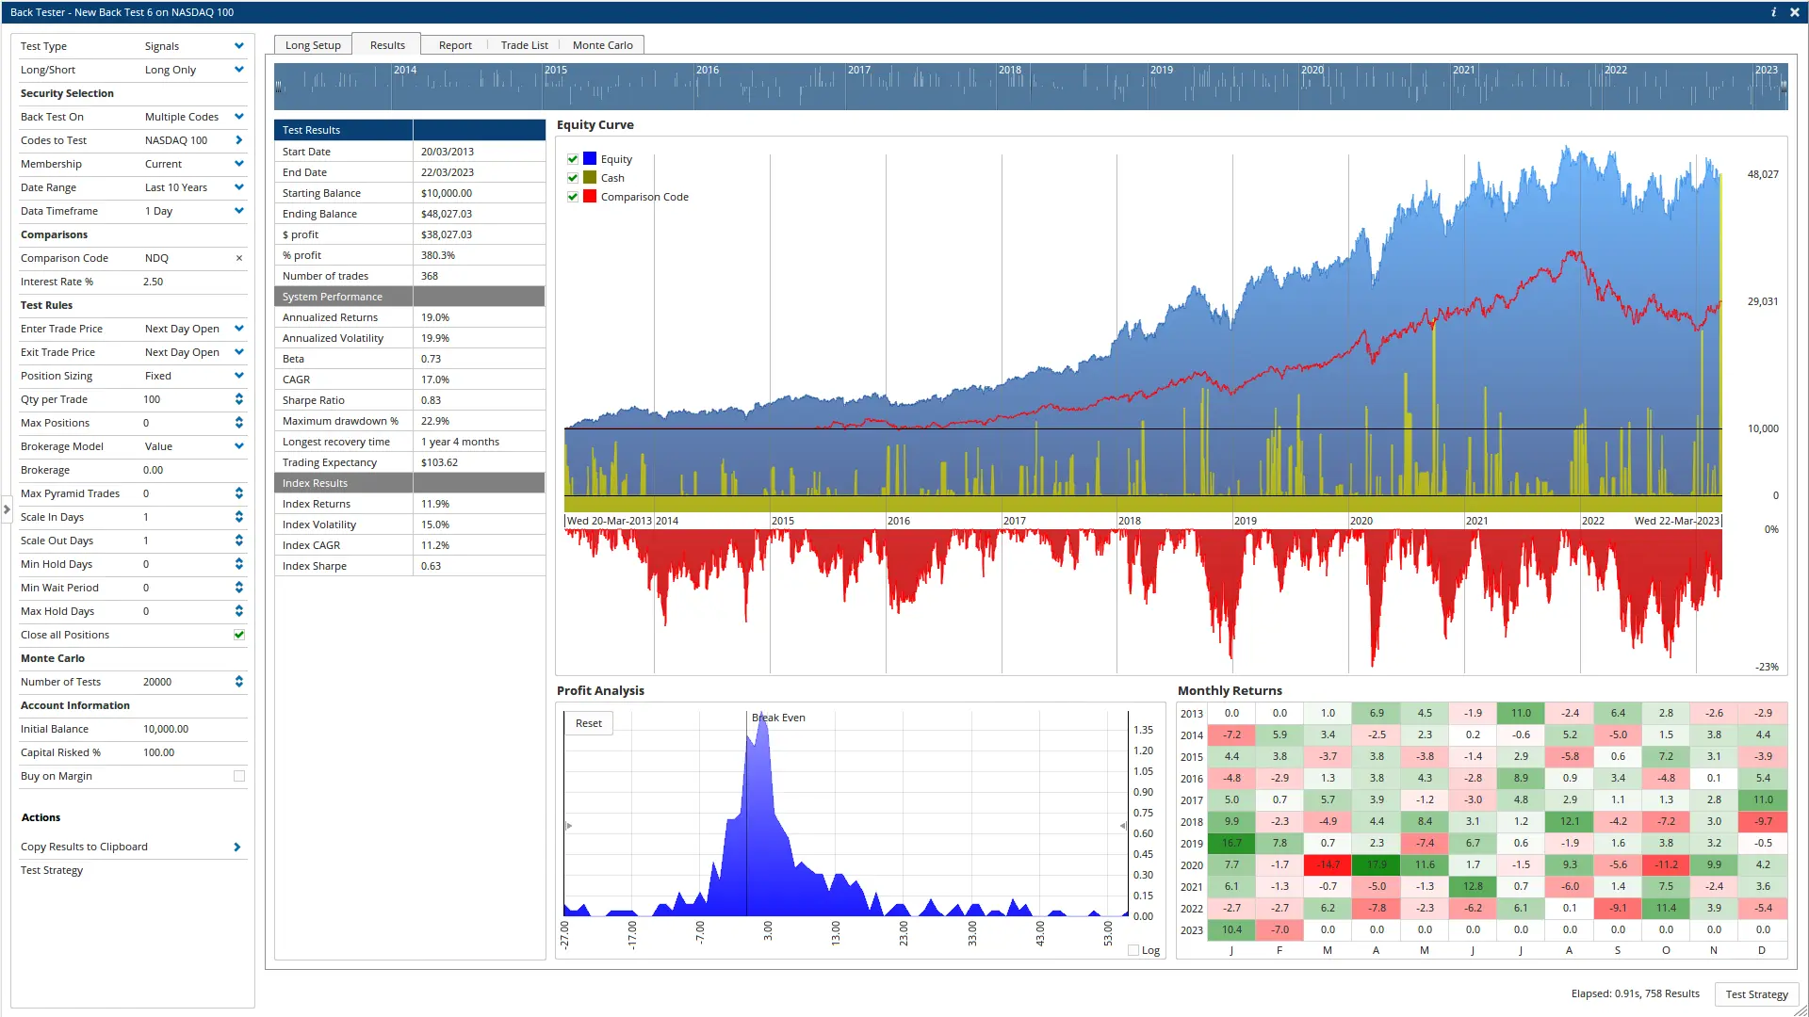
Task: Open Enter Trade Price dropdown
Action: 239,329
